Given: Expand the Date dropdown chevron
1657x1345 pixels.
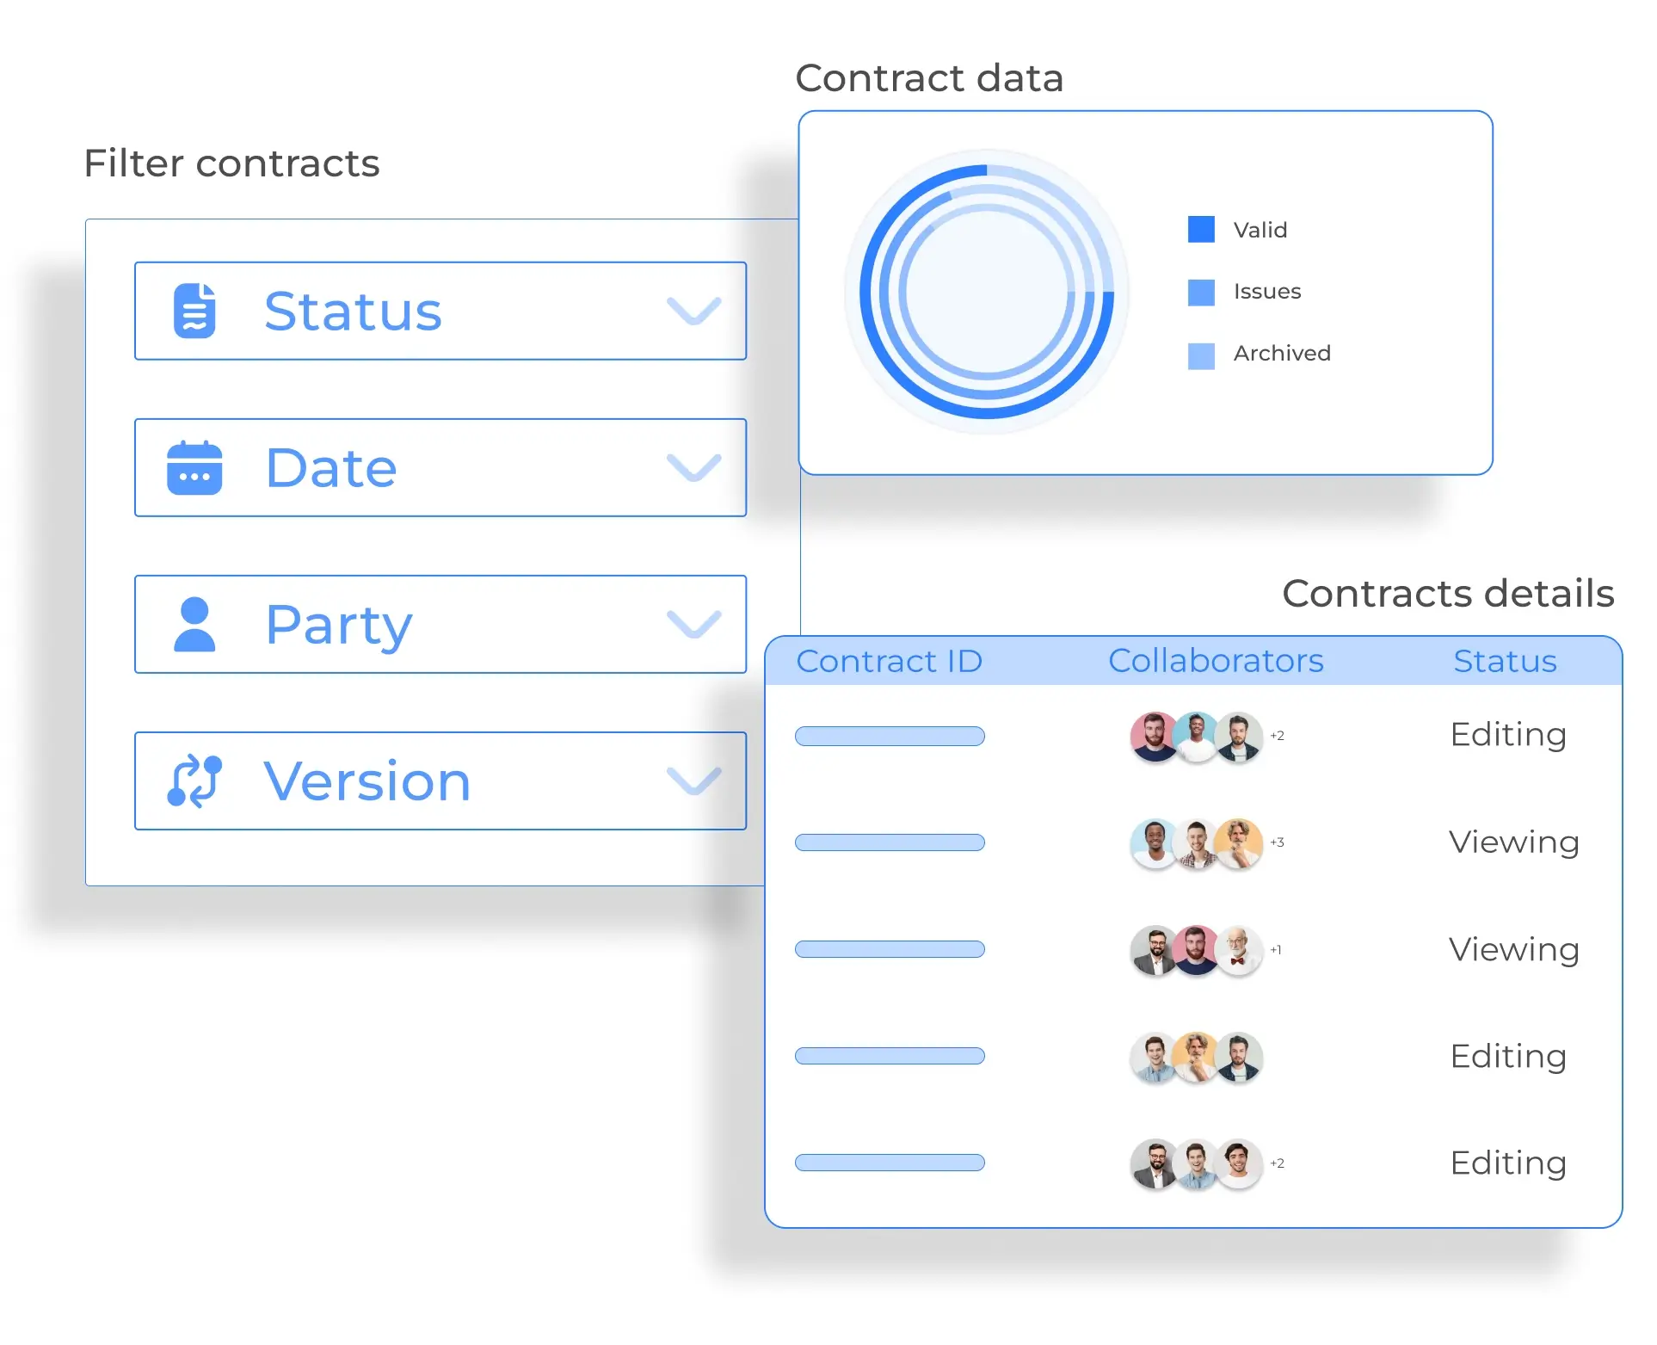Looking at the screenshot, I should [x=693, y=467].
